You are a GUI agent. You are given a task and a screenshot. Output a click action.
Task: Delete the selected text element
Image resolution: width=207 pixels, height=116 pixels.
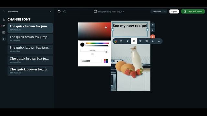click(153, 37)
